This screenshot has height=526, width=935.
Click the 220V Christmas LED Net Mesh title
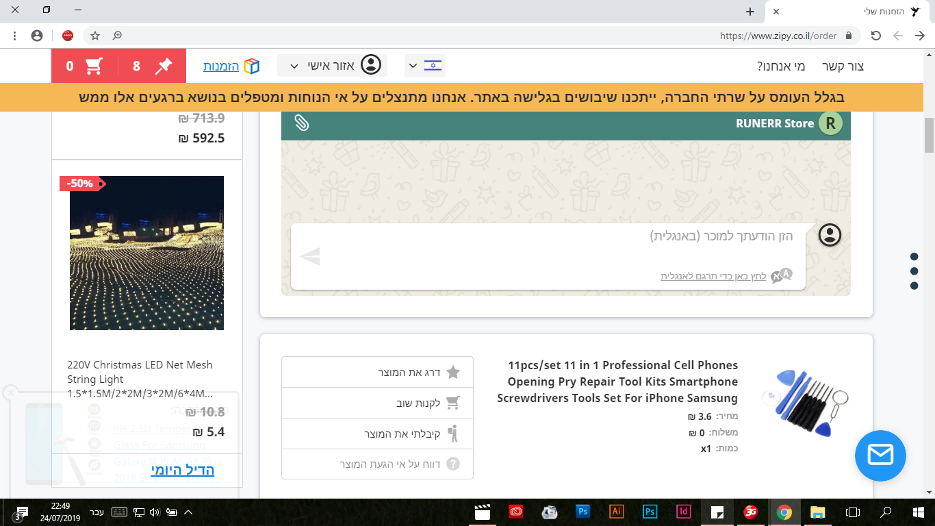(x=140, y=379)
